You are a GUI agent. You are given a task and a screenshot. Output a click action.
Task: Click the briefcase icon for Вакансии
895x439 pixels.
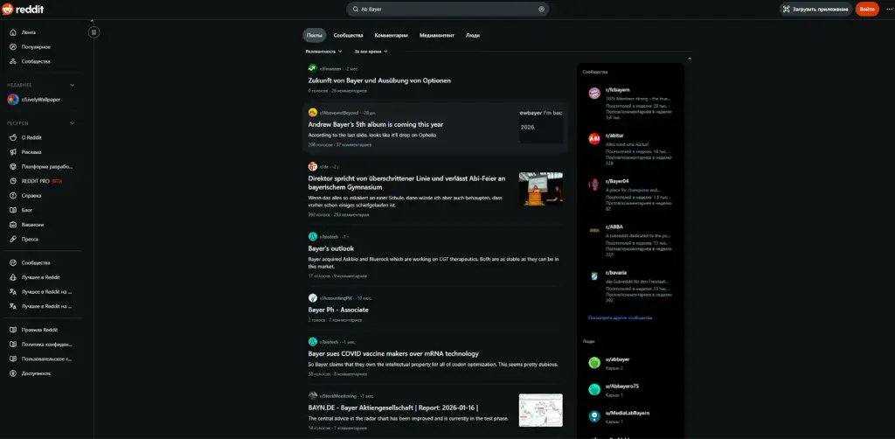point(13,225)
